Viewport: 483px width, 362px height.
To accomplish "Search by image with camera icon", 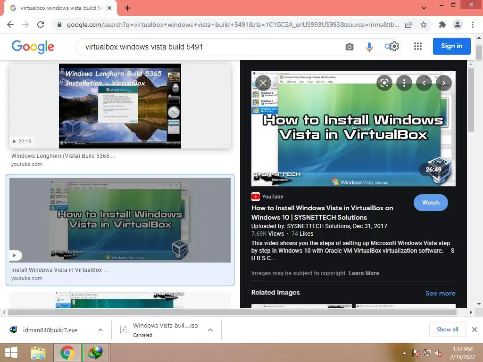I will pyautogui.click(x=350, y=47).
